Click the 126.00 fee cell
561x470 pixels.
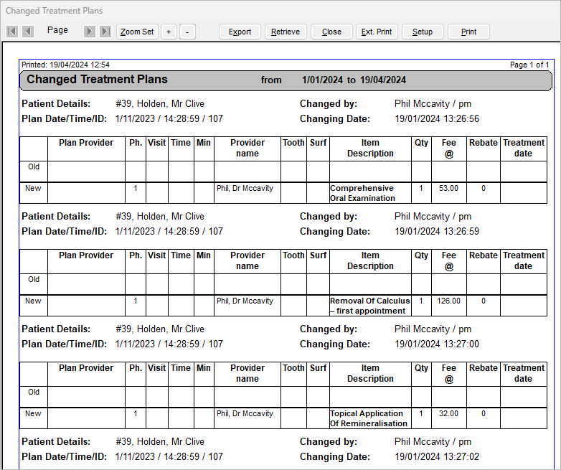click(x=448, y=301)
